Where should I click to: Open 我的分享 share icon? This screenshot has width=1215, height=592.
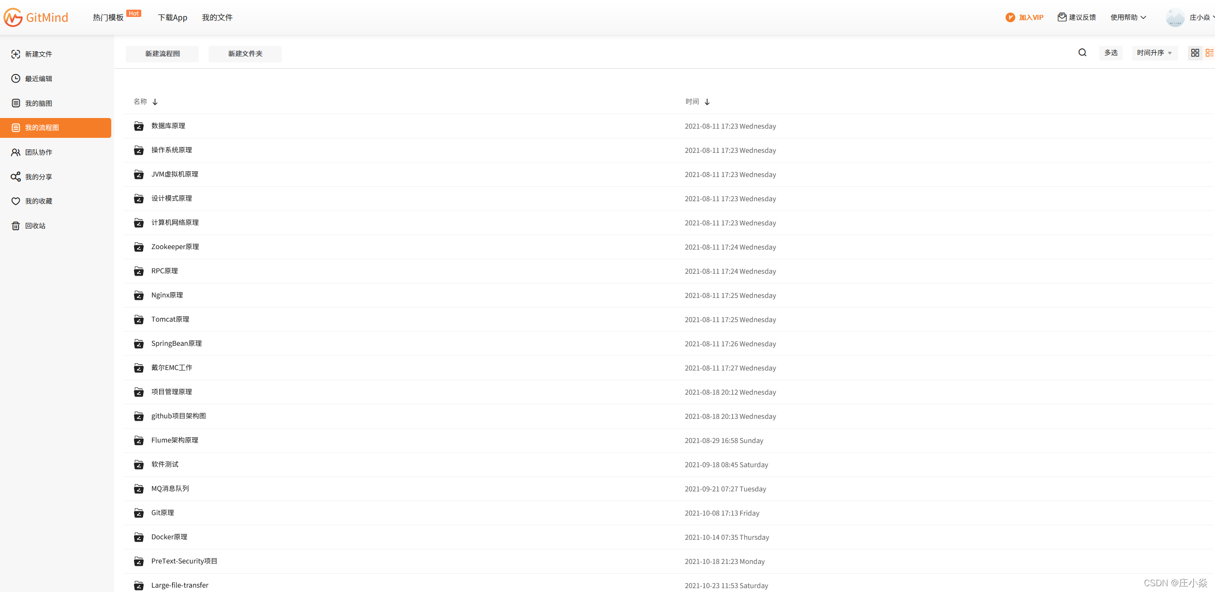click(16, 177)
